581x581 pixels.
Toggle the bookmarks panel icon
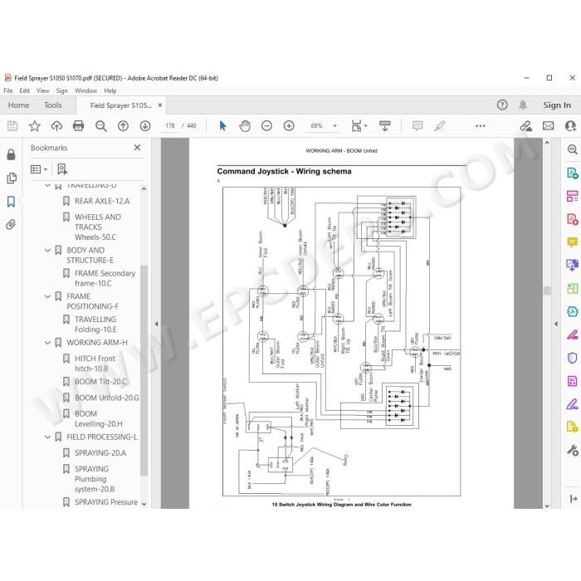[11, 202]
